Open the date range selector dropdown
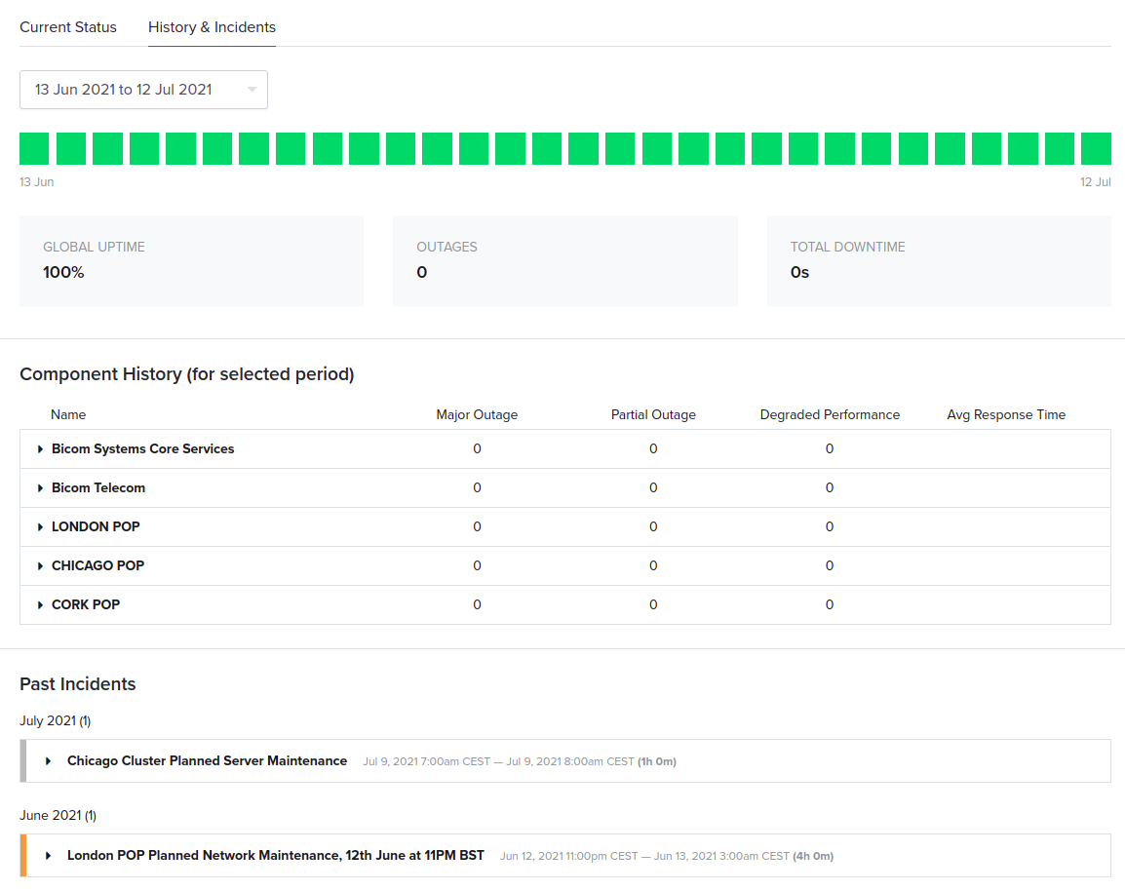1125x891 pixels. (143, 89)
